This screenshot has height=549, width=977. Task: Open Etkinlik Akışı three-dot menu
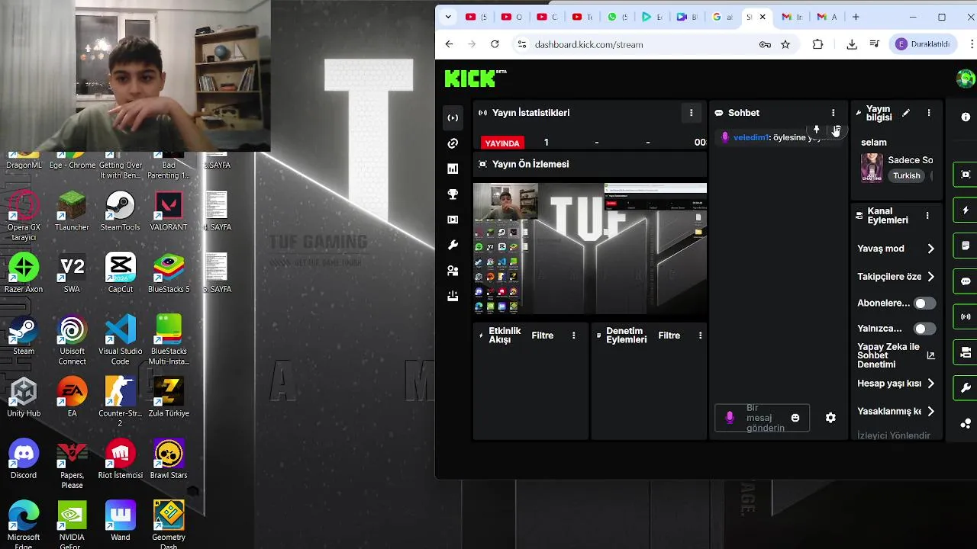pos(574,335)
